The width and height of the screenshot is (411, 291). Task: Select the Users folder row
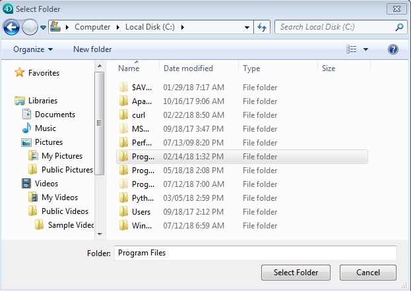[141, 212]
